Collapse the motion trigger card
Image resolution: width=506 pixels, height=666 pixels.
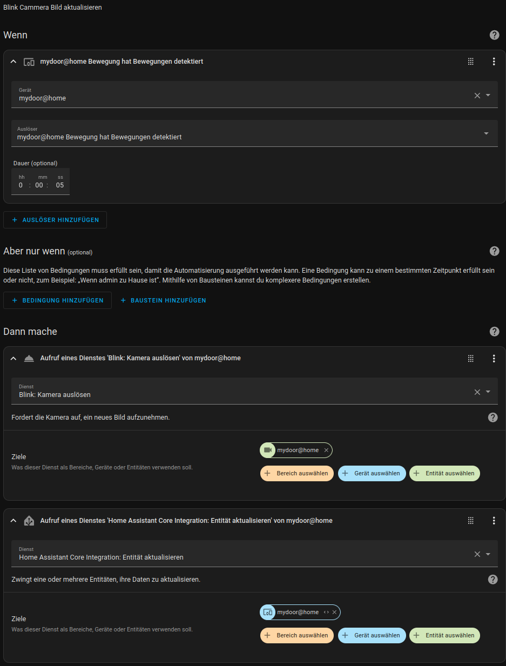click(x=14, y=62)
